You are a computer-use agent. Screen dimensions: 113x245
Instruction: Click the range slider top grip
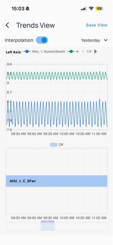(x=47, y=222)
